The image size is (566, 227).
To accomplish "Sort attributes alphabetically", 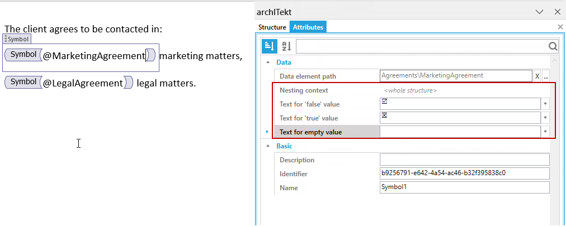I will 286,46.
